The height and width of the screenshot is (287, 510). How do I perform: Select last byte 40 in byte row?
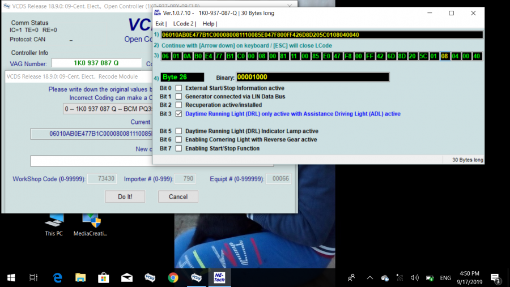(477, 56)
